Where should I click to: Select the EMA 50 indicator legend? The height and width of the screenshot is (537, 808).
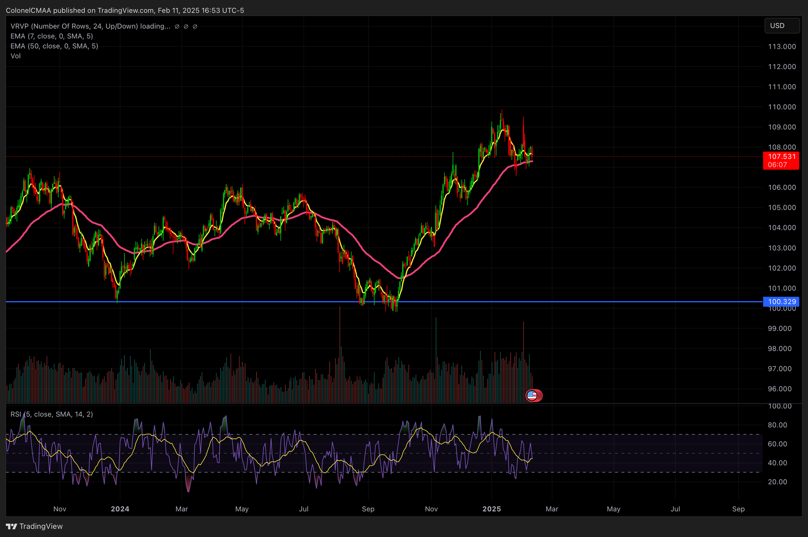54,46
